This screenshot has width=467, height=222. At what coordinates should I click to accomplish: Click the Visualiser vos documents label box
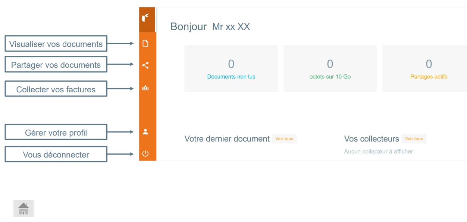(x=56, y=44)
